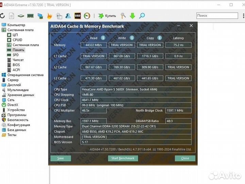
Task: Click the Read column info icon
Action: (x=103, y=38)
